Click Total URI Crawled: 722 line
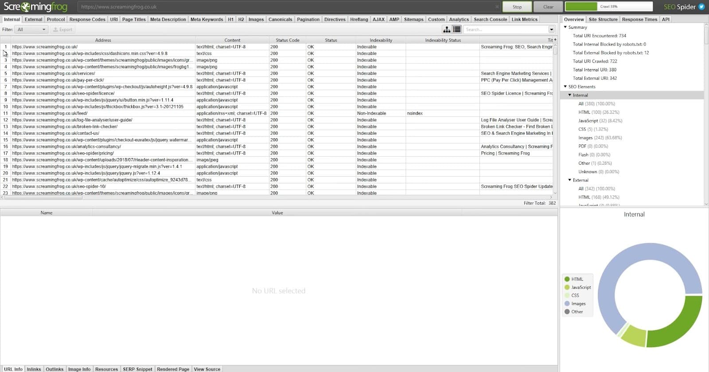Image resolution: width=709 pixels, height=372 pixels. pos(595,61)
